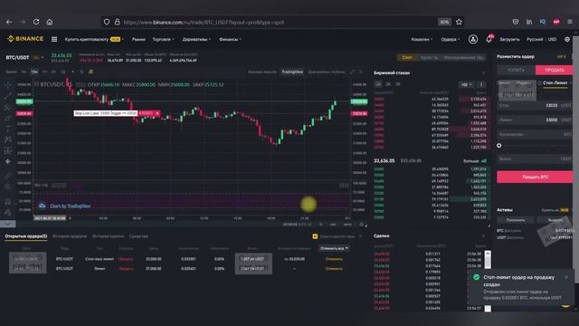This screenshot has width=579, height=326.
Task: Open the browser home page icon
Action: 50,22
